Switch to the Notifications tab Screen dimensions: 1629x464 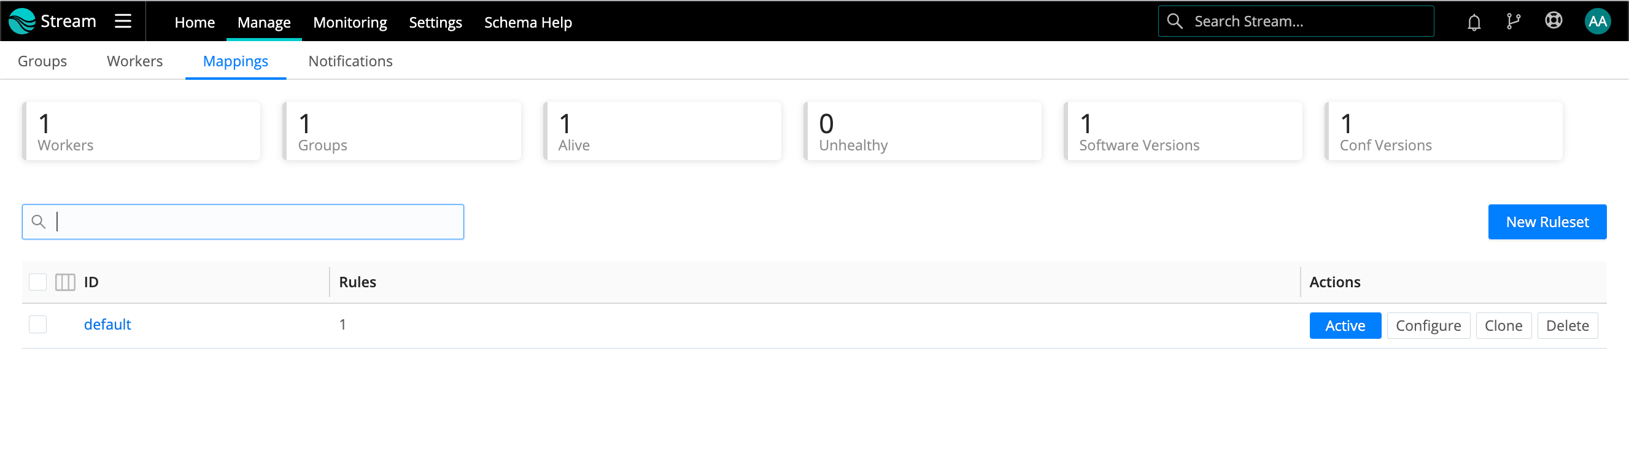pos(350,61)
